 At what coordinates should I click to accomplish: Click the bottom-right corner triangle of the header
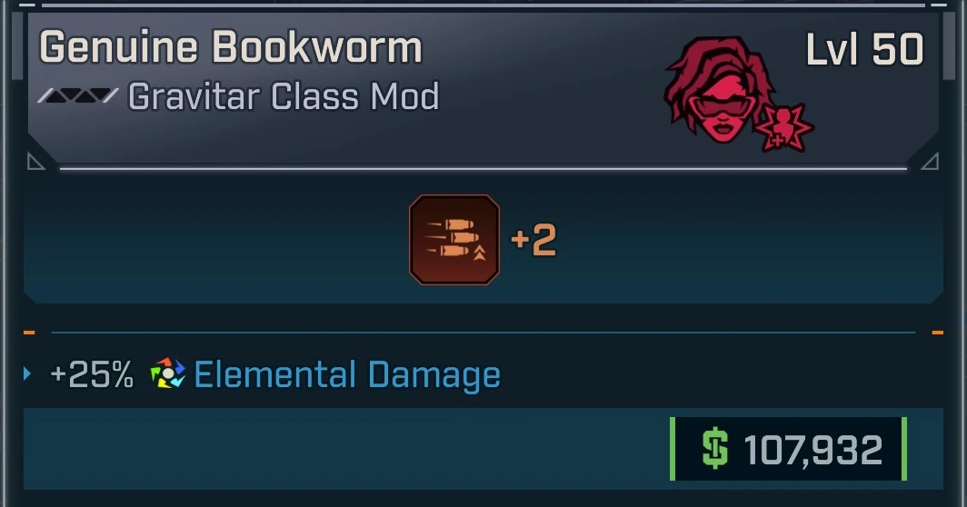coord(930,161)
